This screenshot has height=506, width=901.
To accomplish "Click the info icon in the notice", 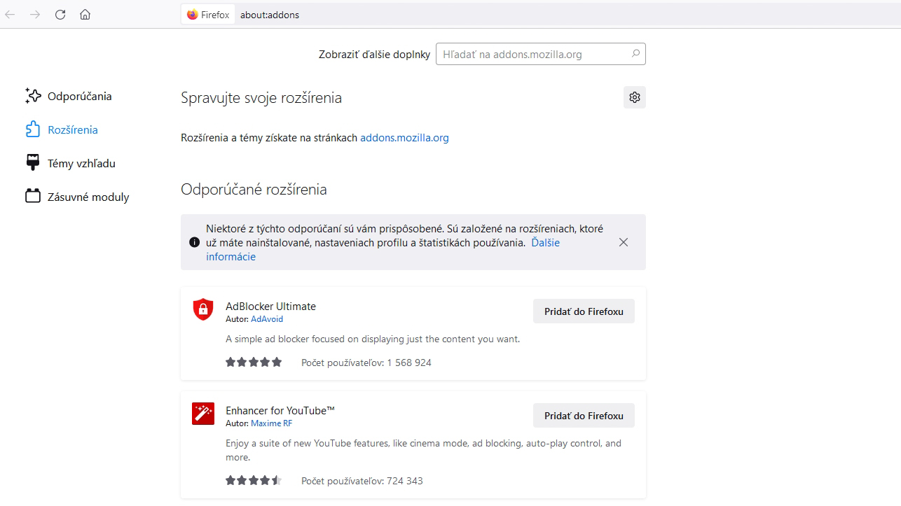I will [x=194, y=242].
